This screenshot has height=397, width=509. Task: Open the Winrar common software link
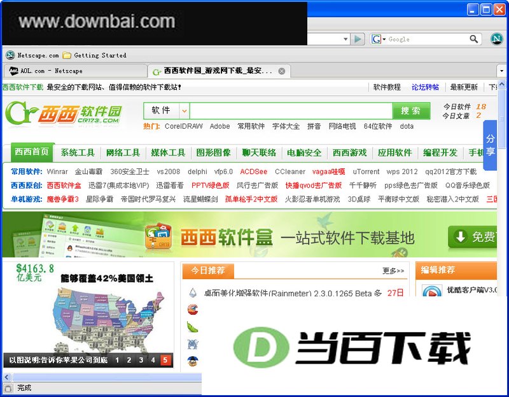pyautogui.click(x=57, y=171)
